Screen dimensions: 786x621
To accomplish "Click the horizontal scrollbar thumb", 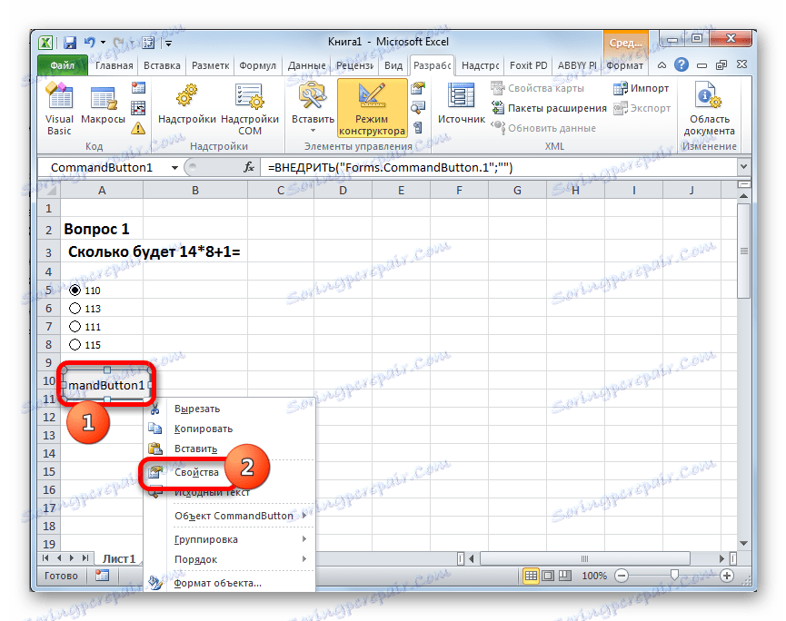I will tap(584, 557).
